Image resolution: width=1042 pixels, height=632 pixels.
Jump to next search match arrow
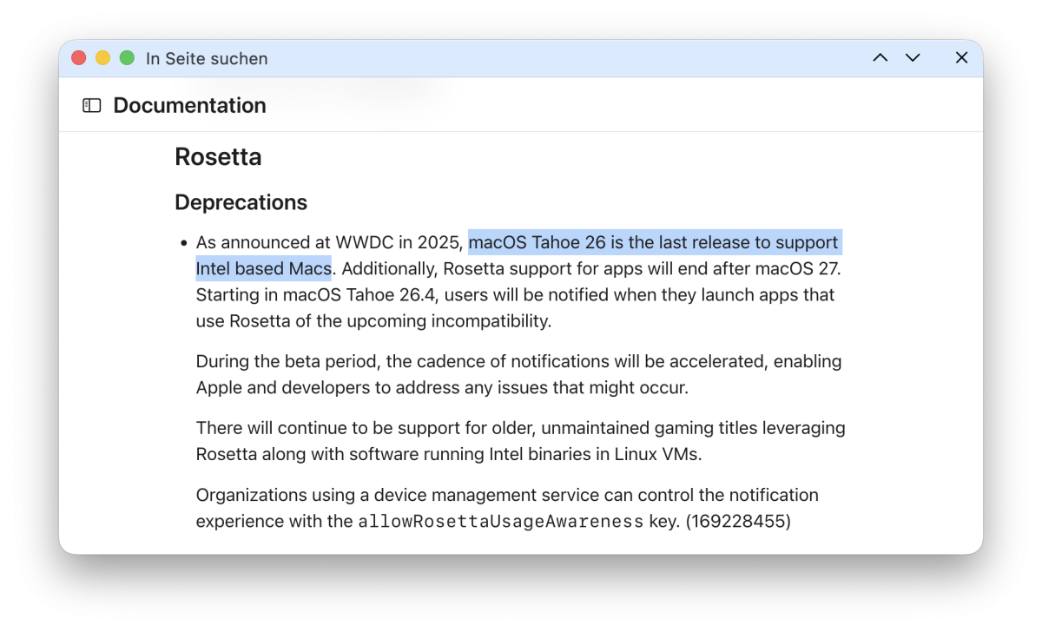tap(913, 58)
